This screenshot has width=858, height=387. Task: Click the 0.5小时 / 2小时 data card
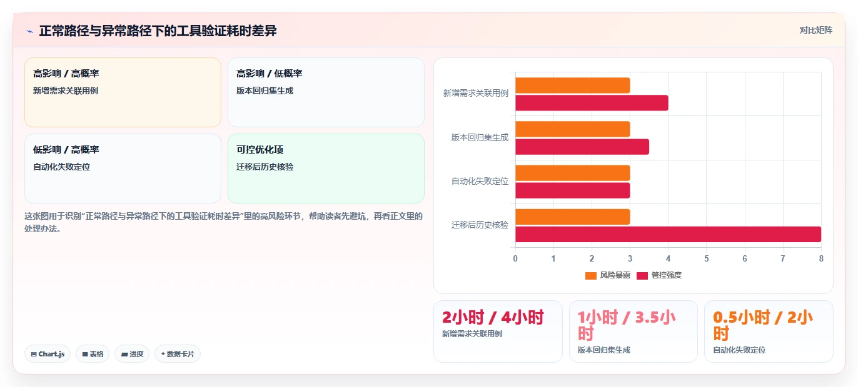(769, 331)
